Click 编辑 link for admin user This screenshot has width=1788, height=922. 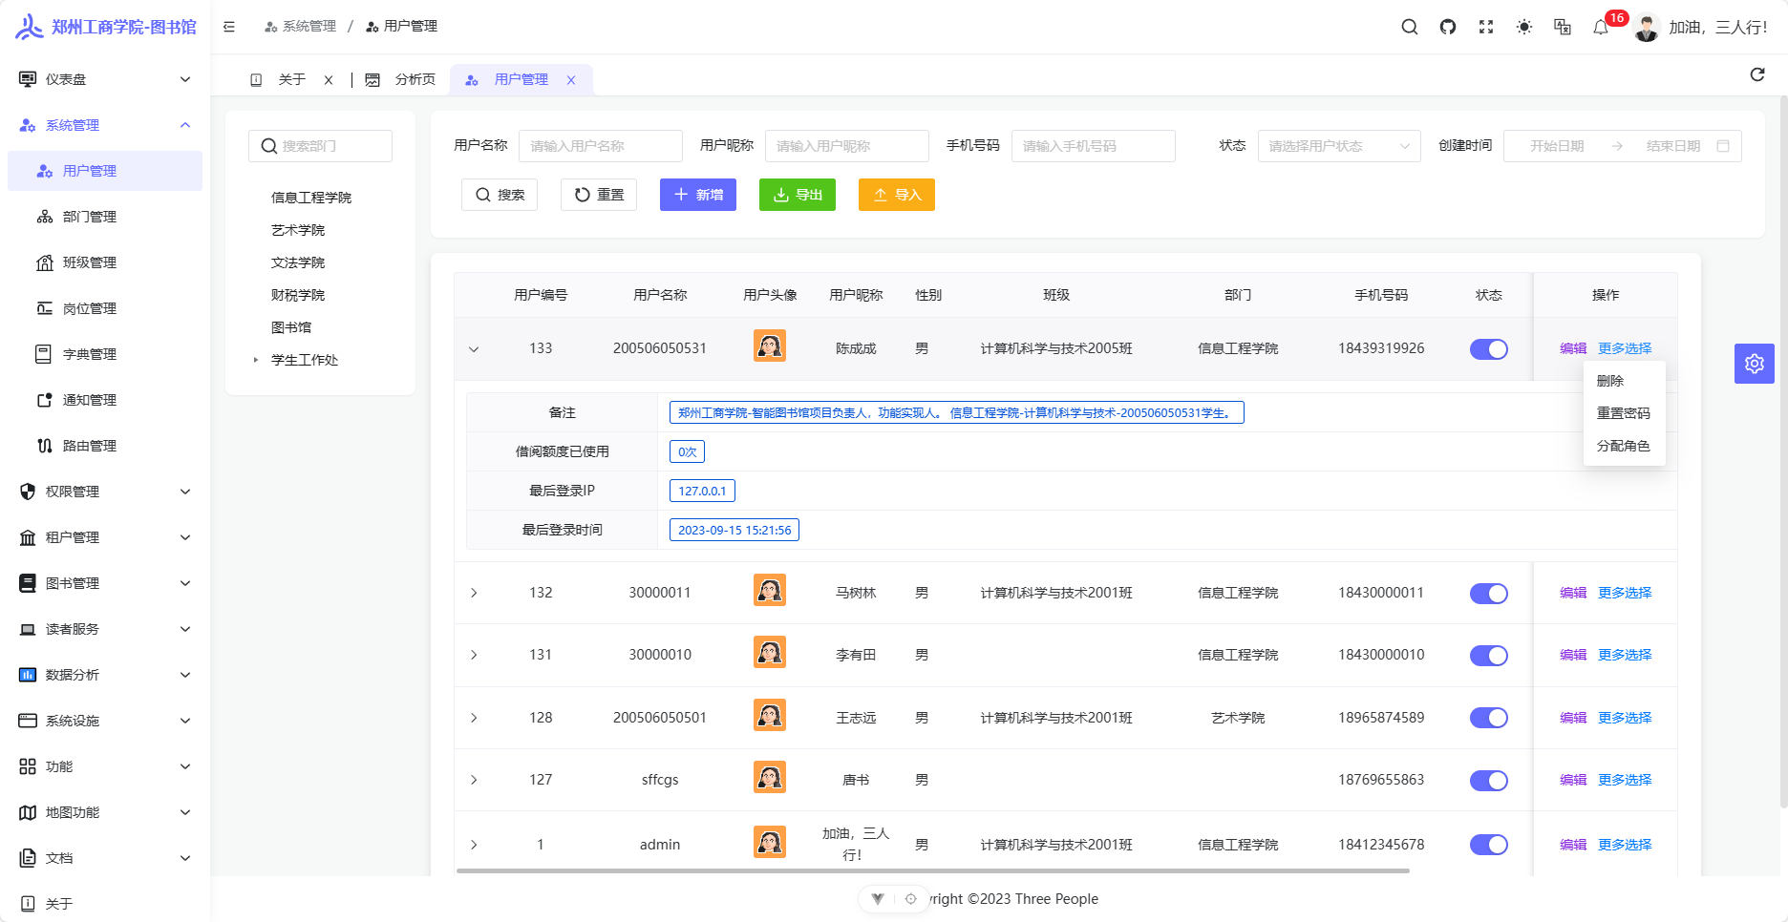pyautogui.click(x=1573, y=845)
